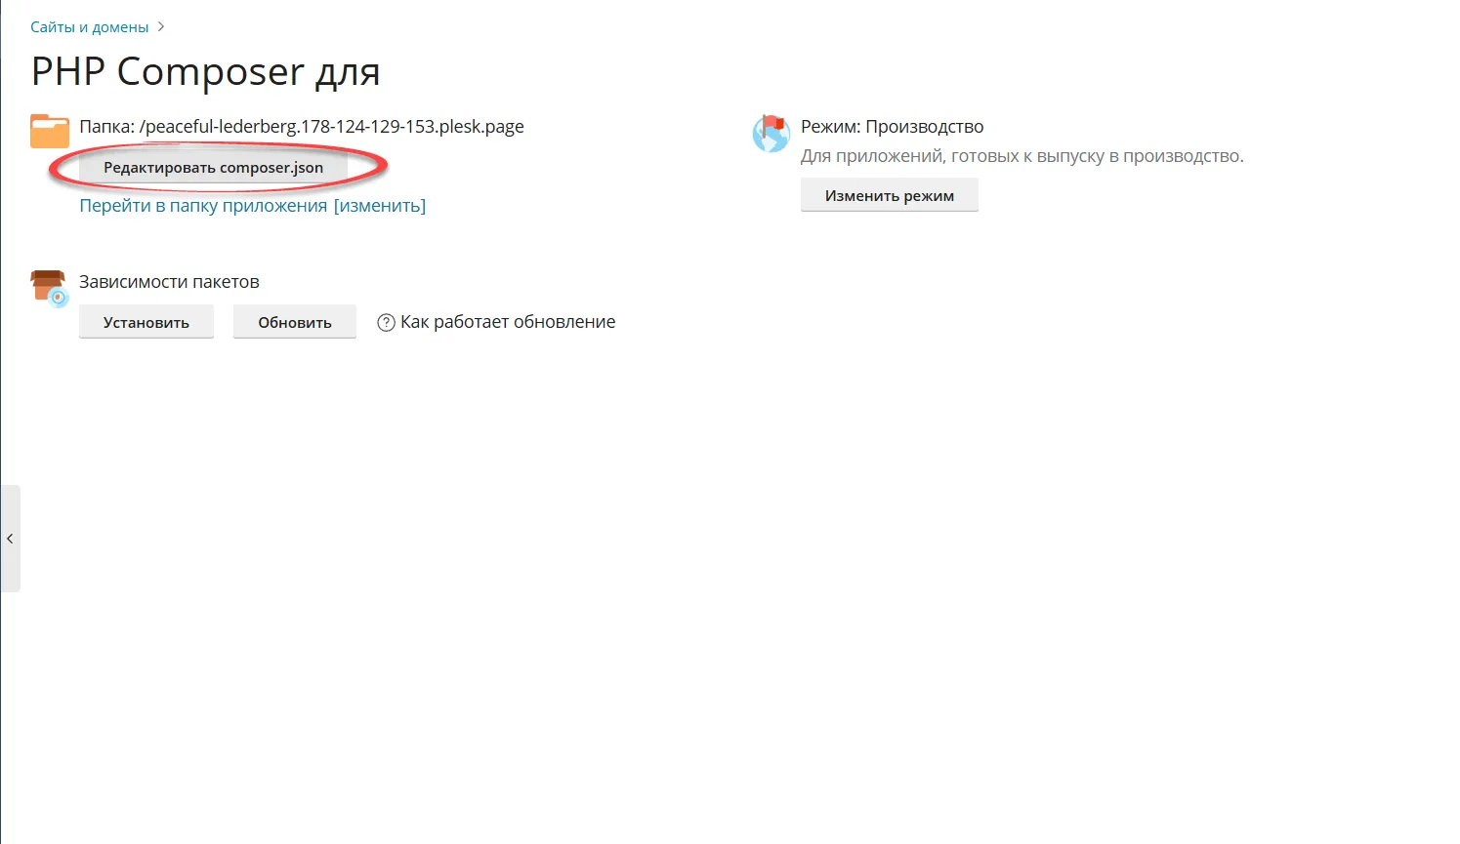Click the [изменить] folder link
Image resolution: width=1460 pixels, height=844 pixels.
point(380,206)
